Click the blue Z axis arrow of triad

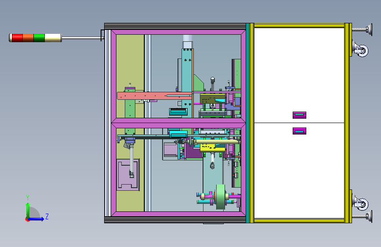click(x=36, y=219)
